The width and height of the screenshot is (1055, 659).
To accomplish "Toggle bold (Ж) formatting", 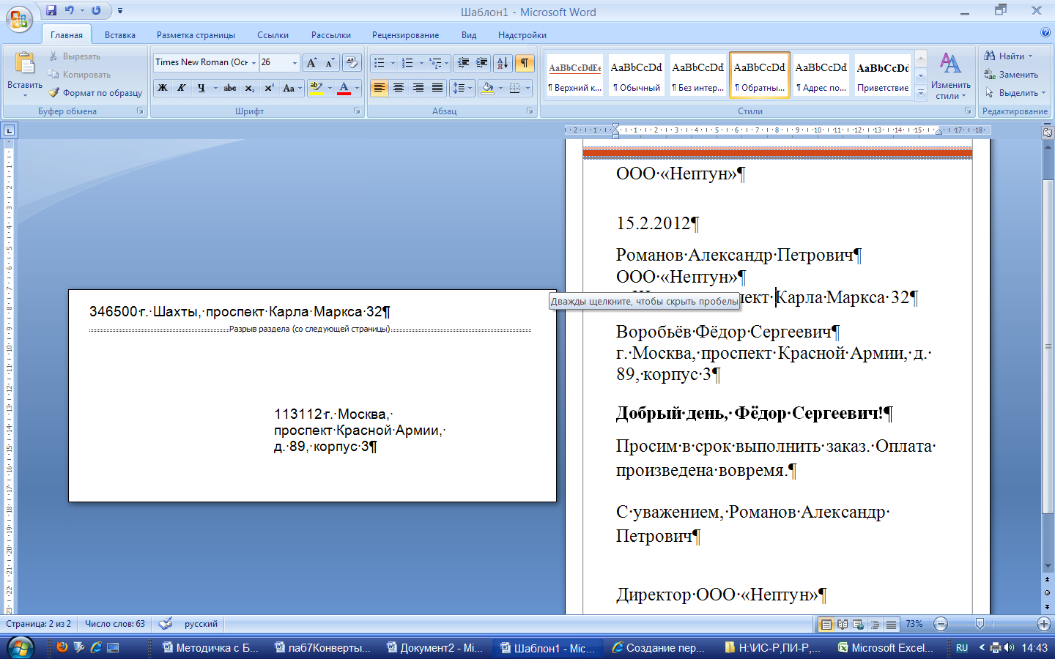I will (x=163, y=88).
